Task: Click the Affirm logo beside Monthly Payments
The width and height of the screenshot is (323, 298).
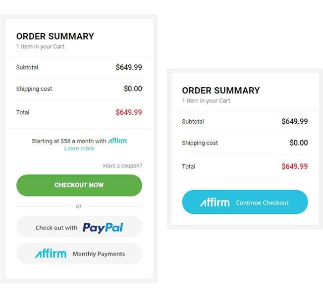Action: pyautogui.click(x=51, y=254)
